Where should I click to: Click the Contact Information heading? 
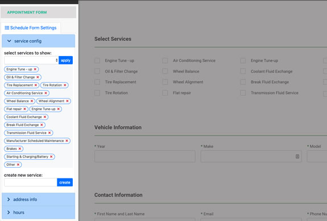click(118, 195)
